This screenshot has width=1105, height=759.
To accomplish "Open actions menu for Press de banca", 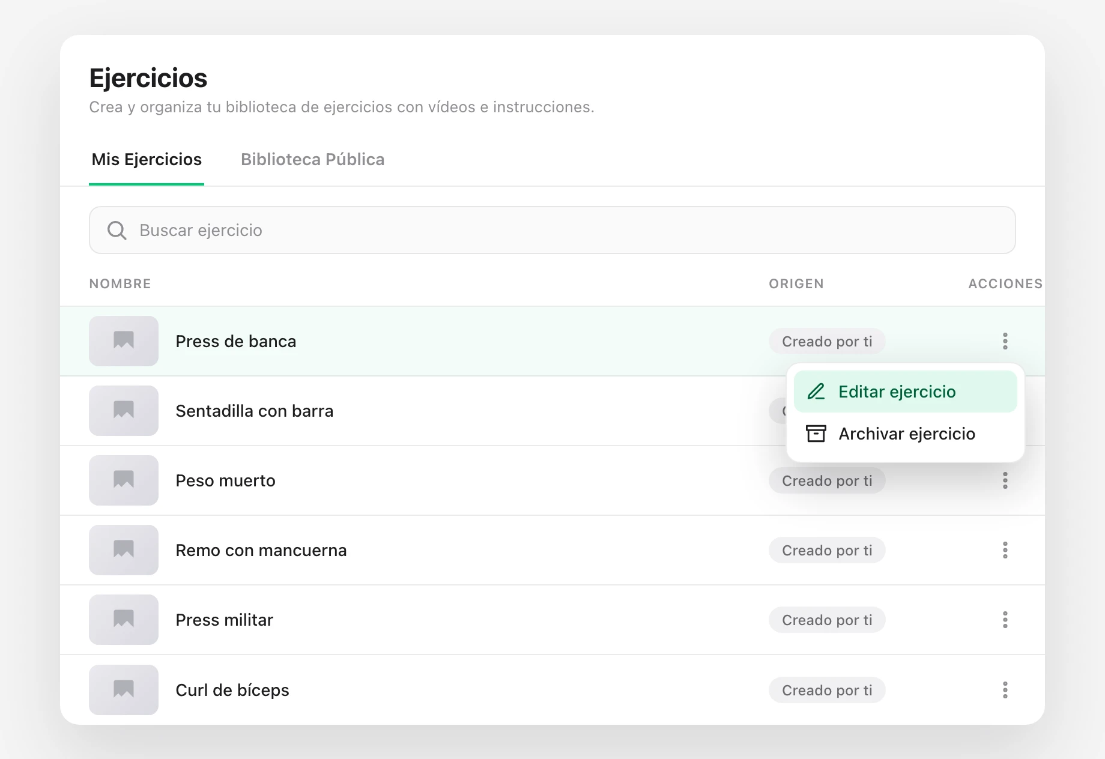I will (1005, 341).
